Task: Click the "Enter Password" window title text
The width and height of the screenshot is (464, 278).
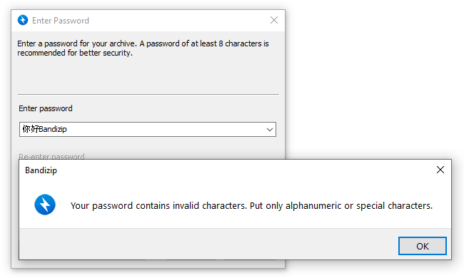Action: (x=61, y=21)
